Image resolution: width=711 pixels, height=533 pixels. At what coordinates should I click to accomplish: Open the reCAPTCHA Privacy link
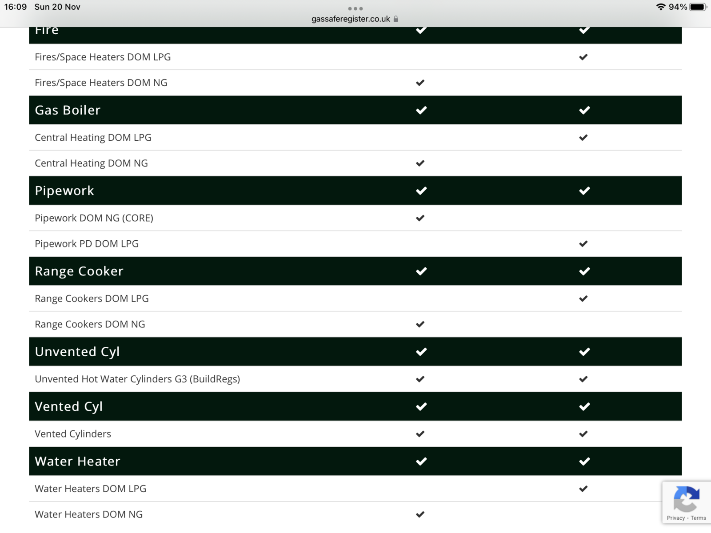(675, 518)
